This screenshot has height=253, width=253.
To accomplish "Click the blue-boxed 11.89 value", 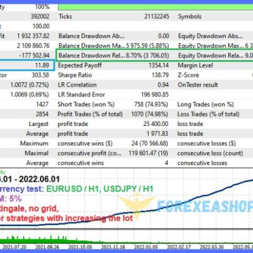I will [x=42, y=65].
